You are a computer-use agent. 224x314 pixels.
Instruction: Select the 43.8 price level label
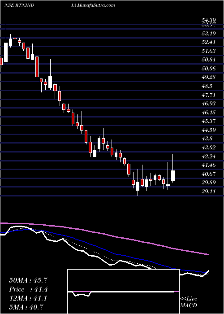click(x=207, y=139)
